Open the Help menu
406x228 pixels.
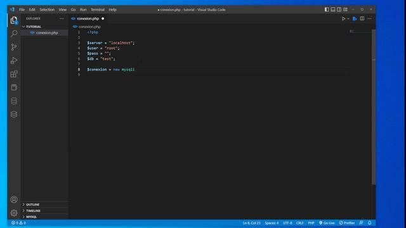[112, 9]
